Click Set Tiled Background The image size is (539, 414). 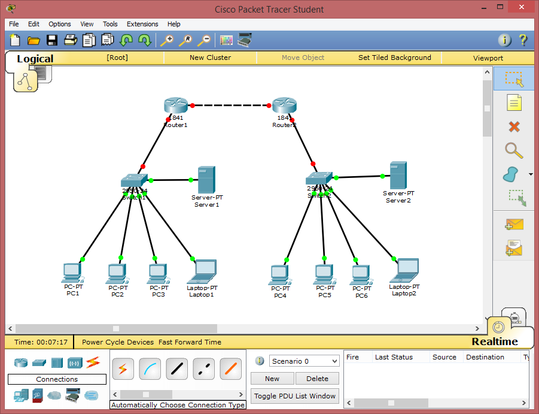coord(395,58)
